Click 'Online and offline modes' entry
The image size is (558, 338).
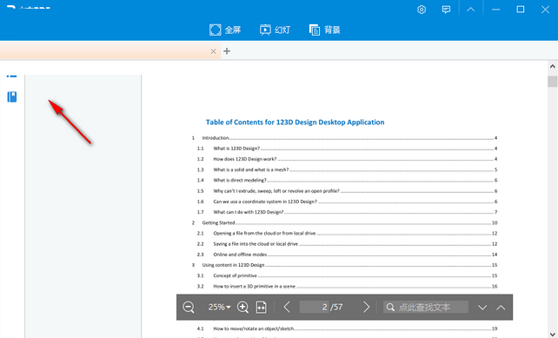click(347, 255)
